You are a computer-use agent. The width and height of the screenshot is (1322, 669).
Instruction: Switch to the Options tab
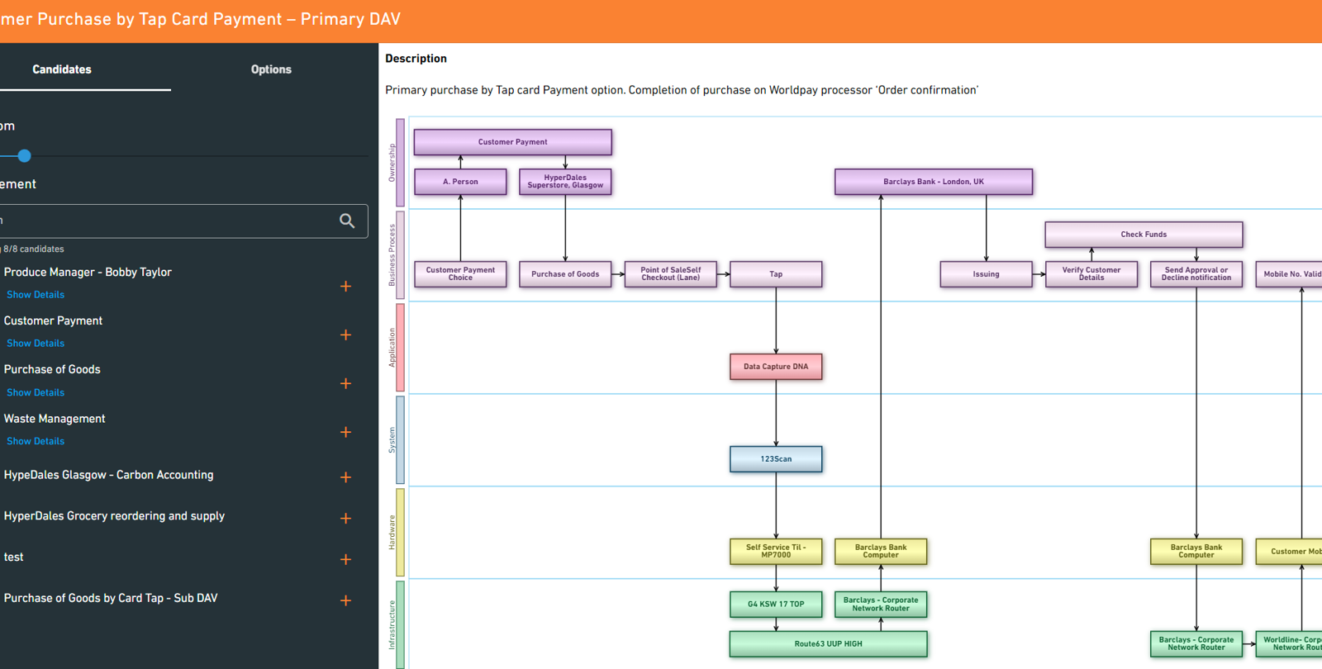(x=271, y=69)
